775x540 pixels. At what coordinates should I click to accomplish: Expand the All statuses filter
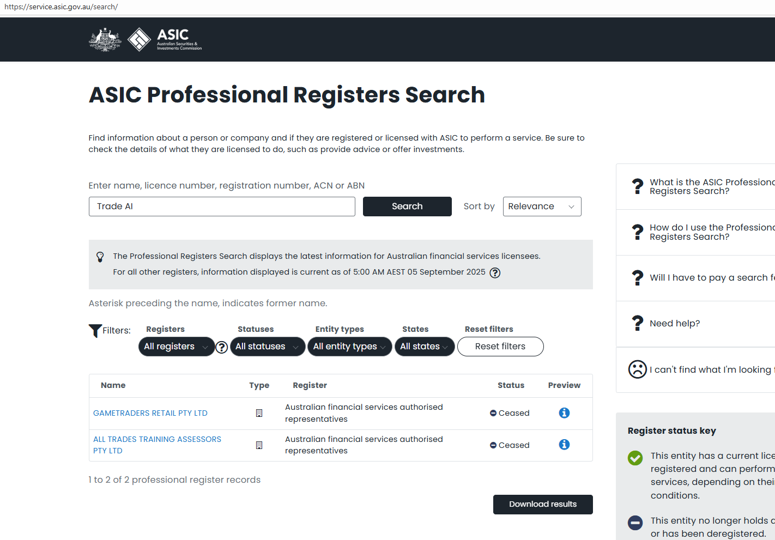tap(268, 347)
